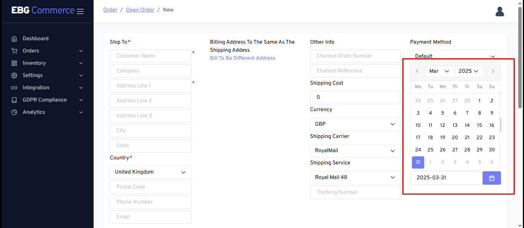Open GDPR Compliance menu item

(45, 100)
